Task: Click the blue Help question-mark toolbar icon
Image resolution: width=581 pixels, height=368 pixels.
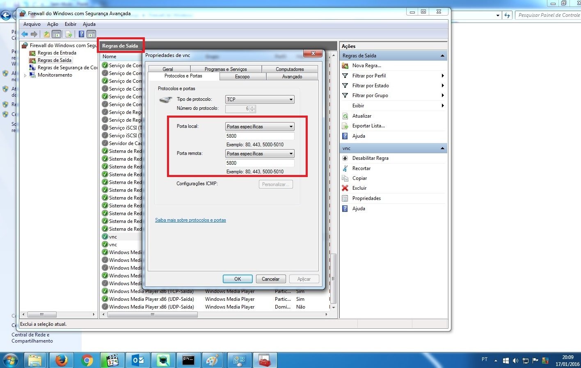Action: 81,34
